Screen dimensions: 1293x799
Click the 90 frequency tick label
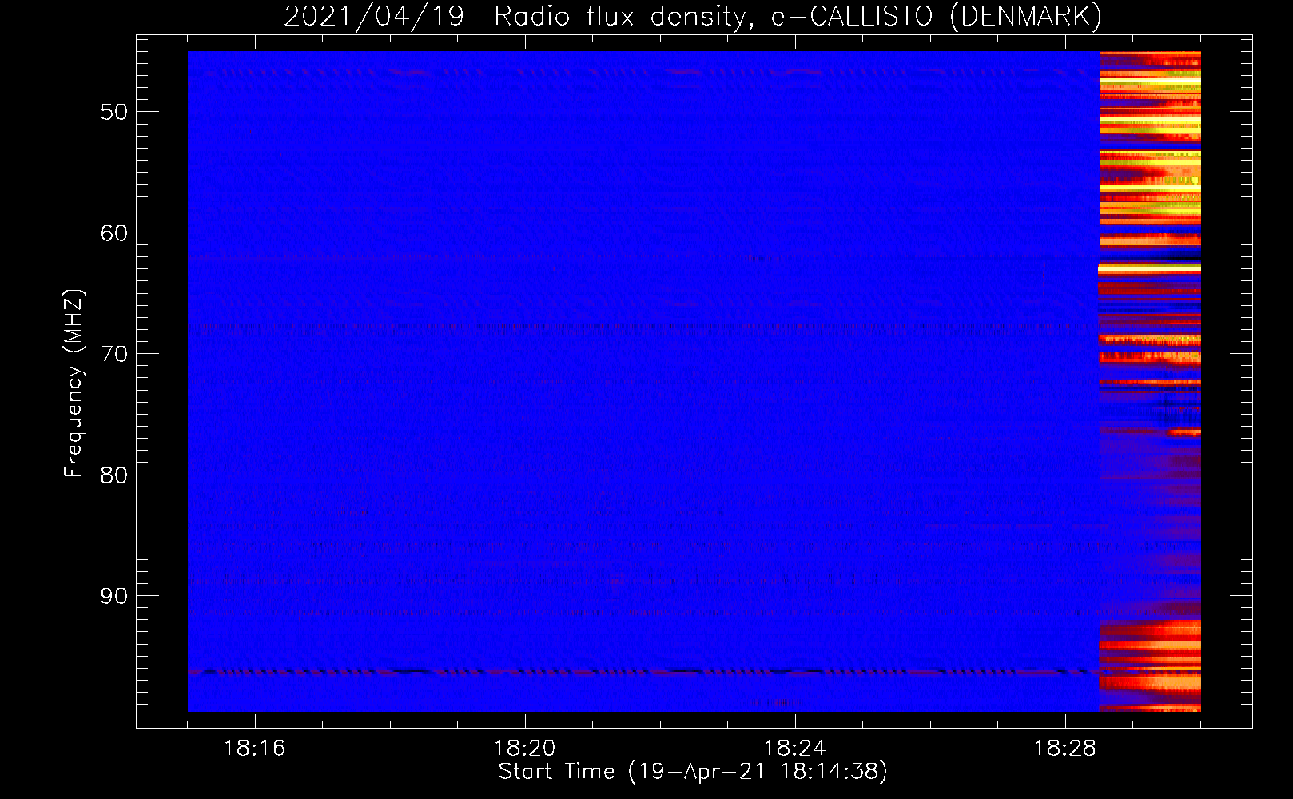[114, 596]
